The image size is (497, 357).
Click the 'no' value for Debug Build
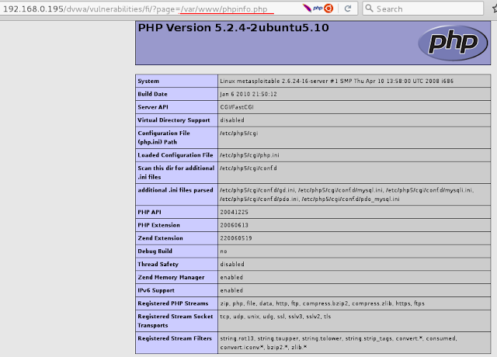(x=224, y=251)
